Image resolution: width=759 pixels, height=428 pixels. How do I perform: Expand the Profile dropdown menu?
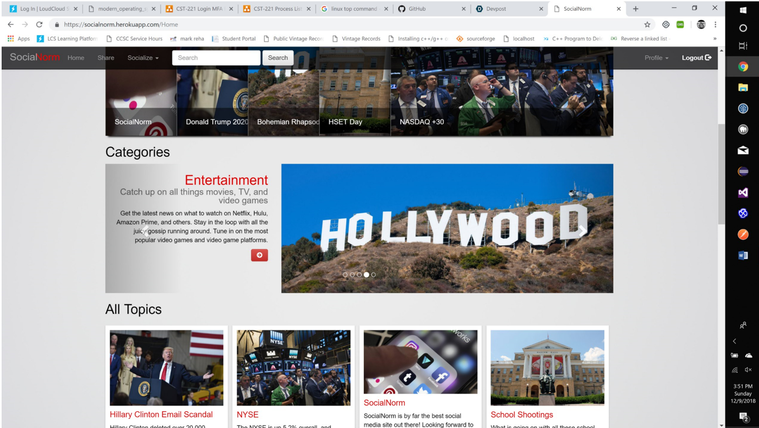tap(656, 58)
